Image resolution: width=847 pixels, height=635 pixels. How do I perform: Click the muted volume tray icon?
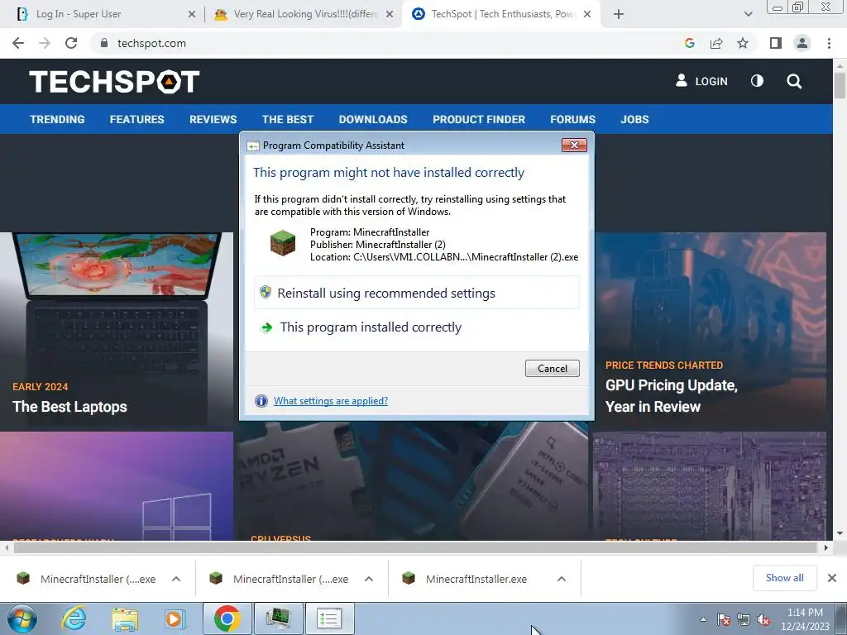[763, 620]
